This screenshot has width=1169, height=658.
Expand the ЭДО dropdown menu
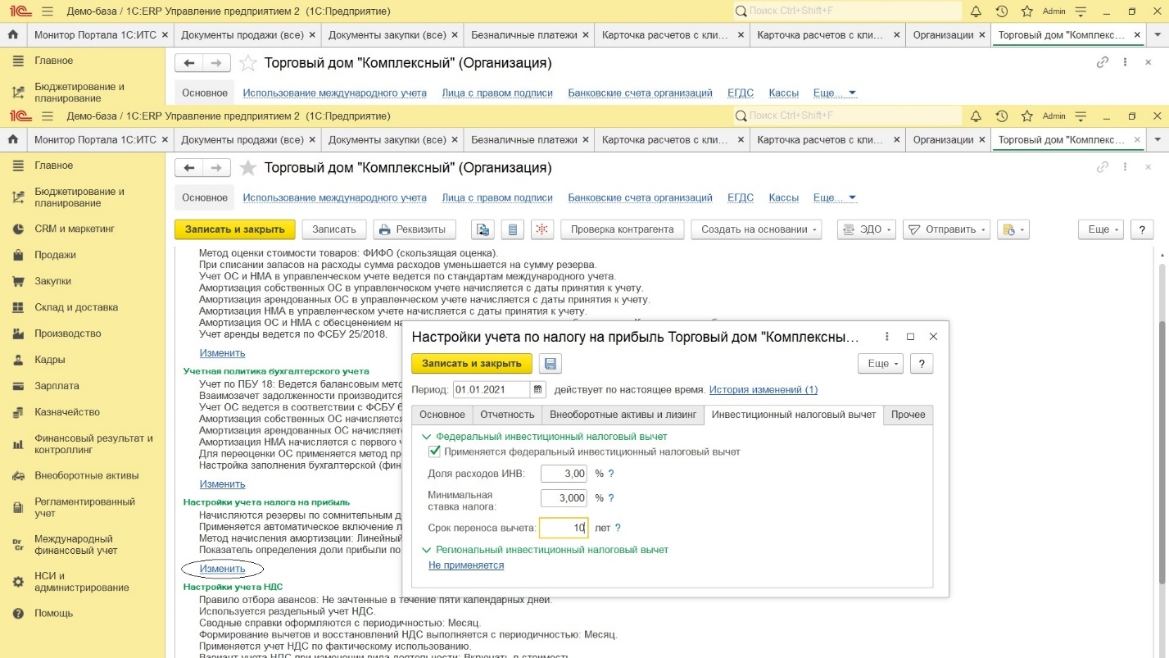866,229
